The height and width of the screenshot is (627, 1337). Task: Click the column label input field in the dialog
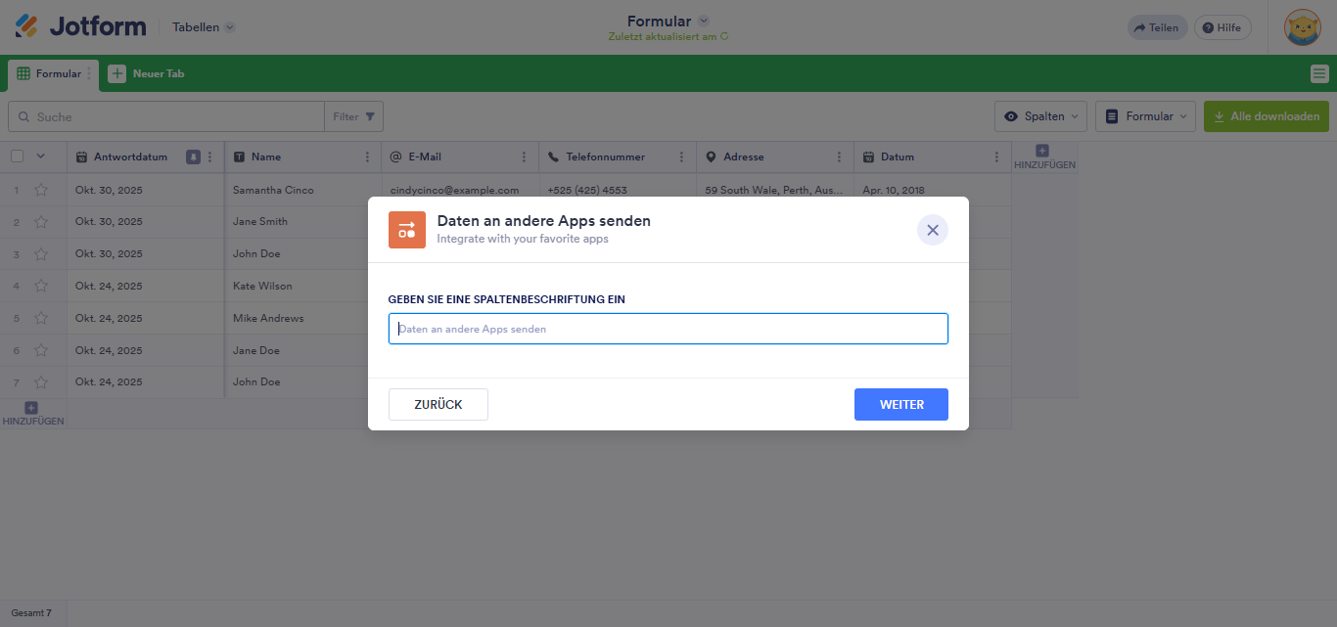[668, 328]
